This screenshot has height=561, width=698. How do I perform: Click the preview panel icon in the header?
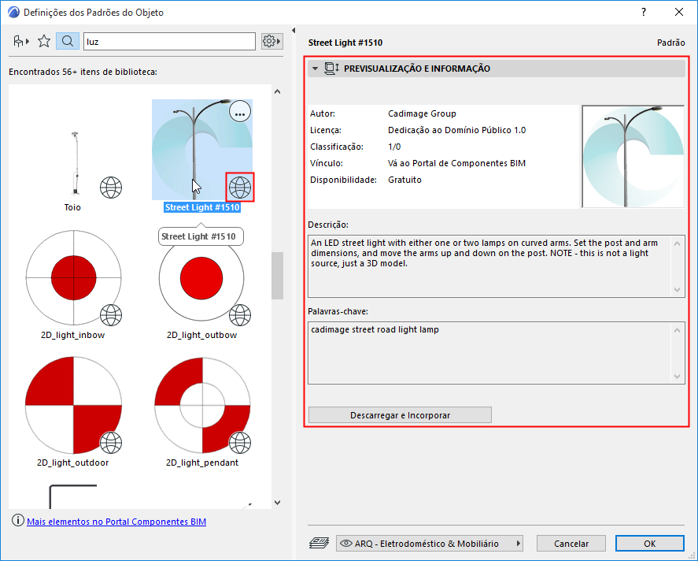[331, 69]
